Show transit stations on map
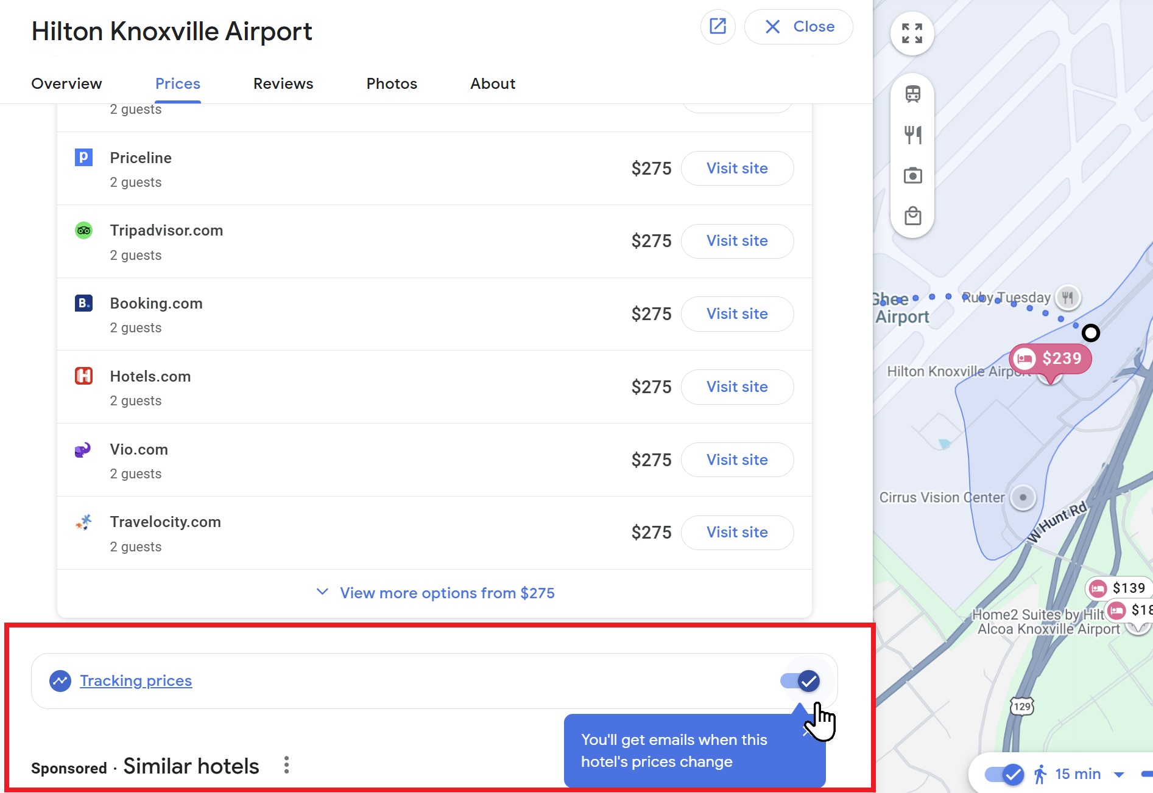 click(912, 94)
